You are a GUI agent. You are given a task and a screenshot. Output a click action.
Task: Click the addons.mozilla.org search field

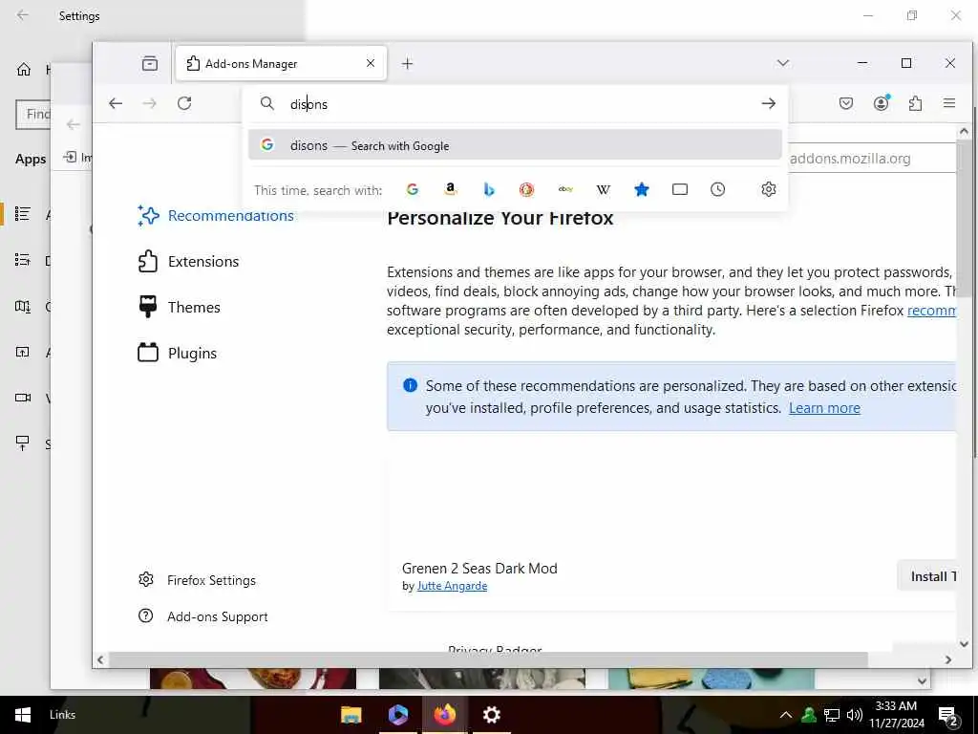872,159
